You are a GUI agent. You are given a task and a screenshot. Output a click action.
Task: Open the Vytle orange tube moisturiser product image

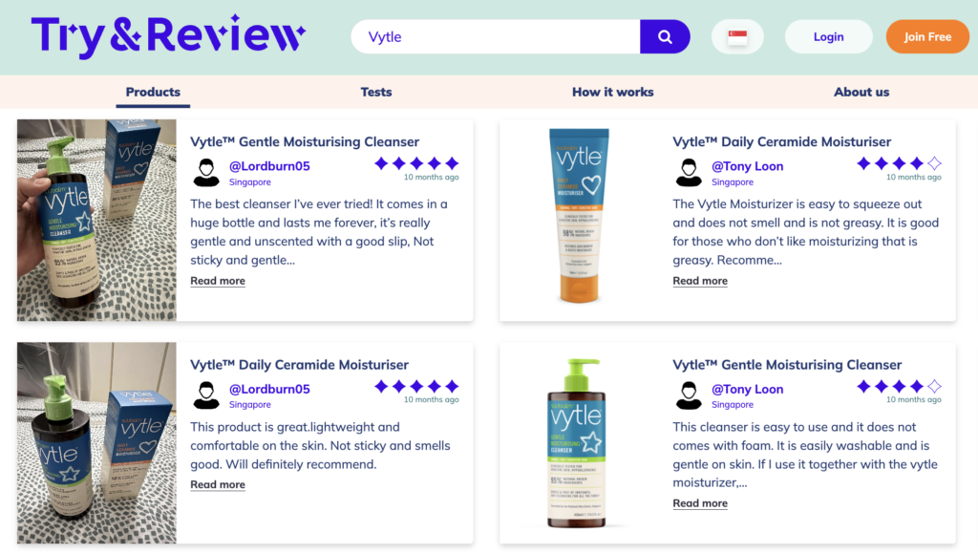coord(579,216)
